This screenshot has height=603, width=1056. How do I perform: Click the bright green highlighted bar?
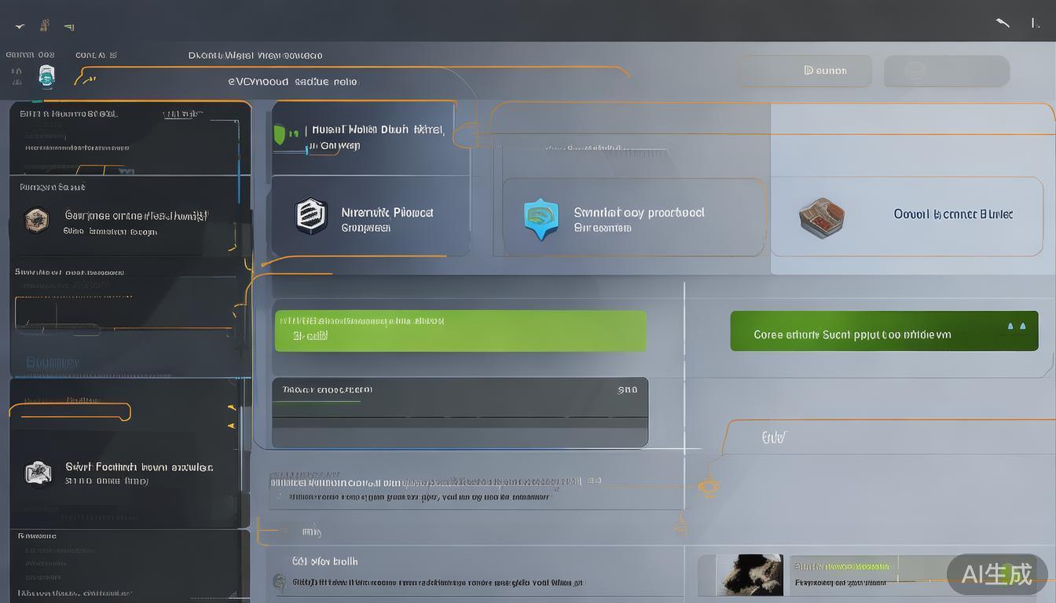tap(460, 331)
